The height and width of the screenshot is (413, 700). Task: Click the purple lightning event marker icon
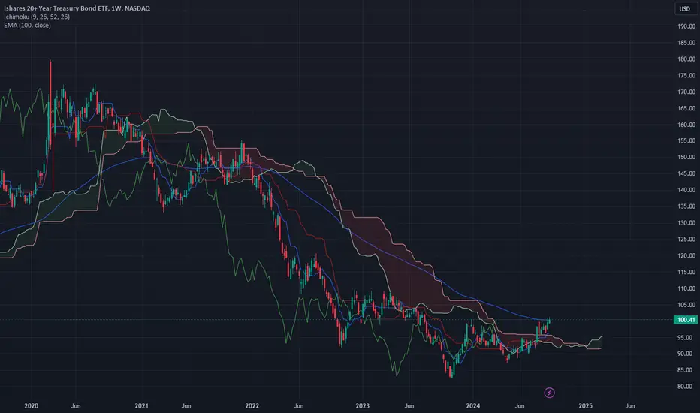pos(549,393)
